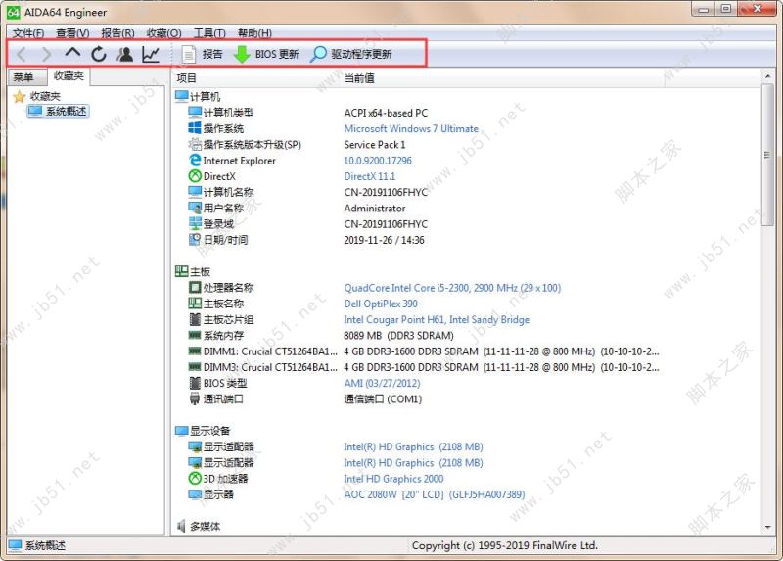The width and height of the screenshot is (783, 561).
Task: Select the Administrator user name value
Action: pos(375,209)
